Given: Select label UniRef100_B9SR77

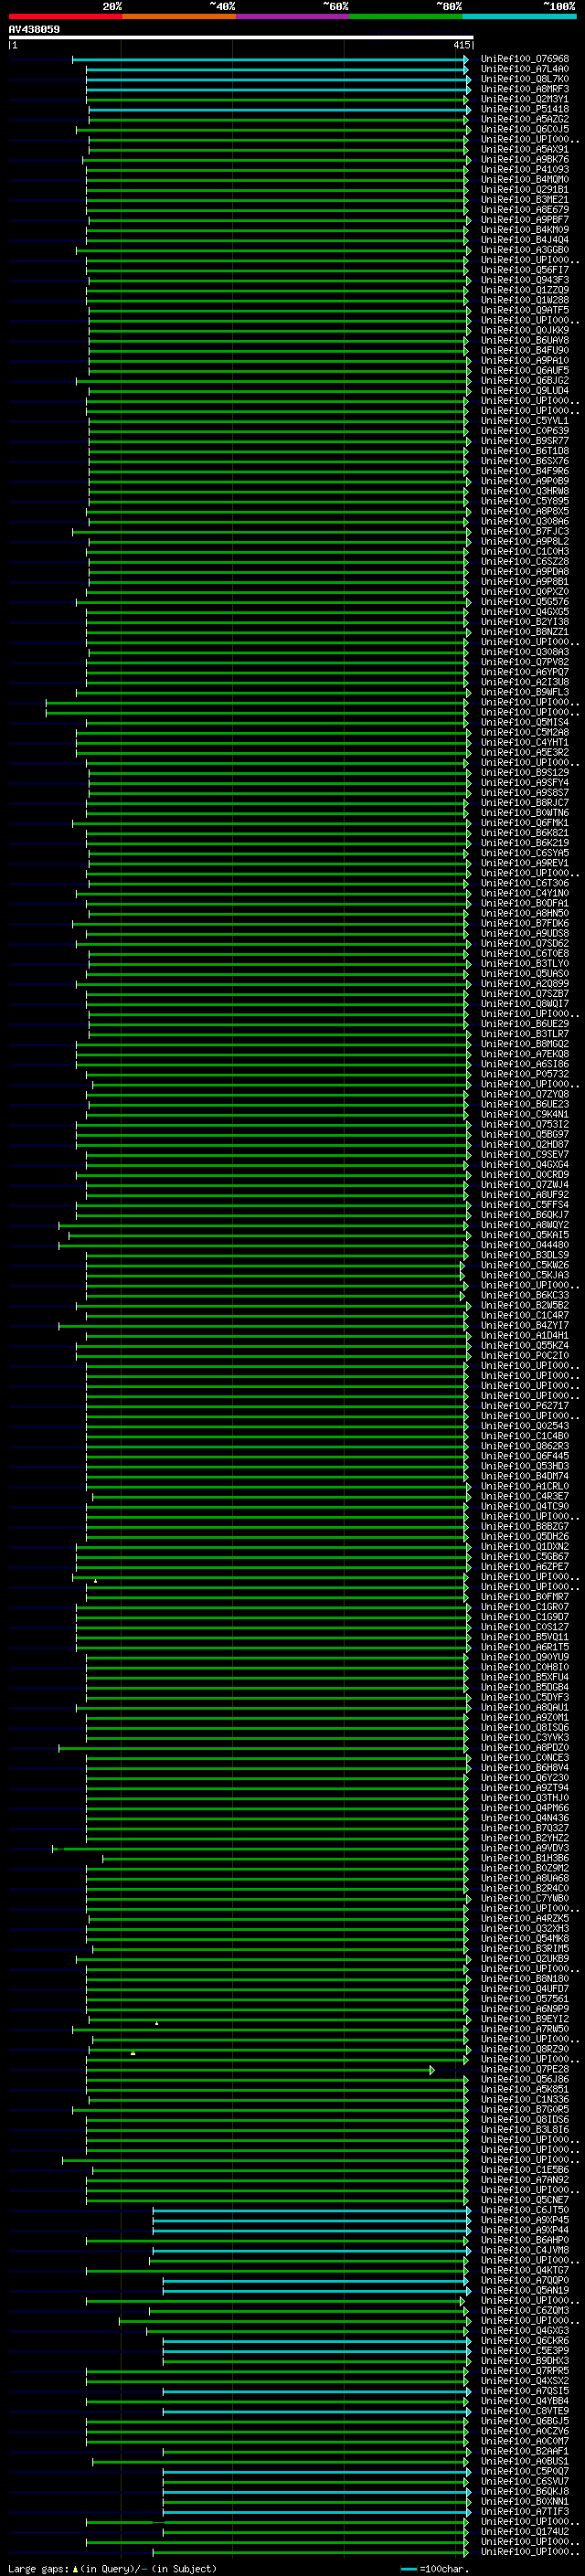Looking at the screenshot, I should click(524, 441).
